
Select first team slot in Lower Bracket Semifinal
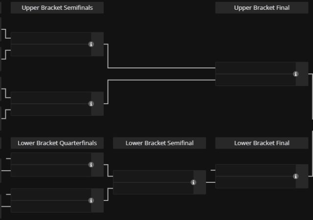[153, 176]
